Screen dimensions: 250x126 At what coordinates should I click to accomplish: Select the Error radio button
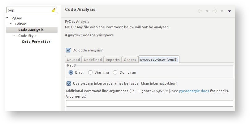[x=71, y=72]
